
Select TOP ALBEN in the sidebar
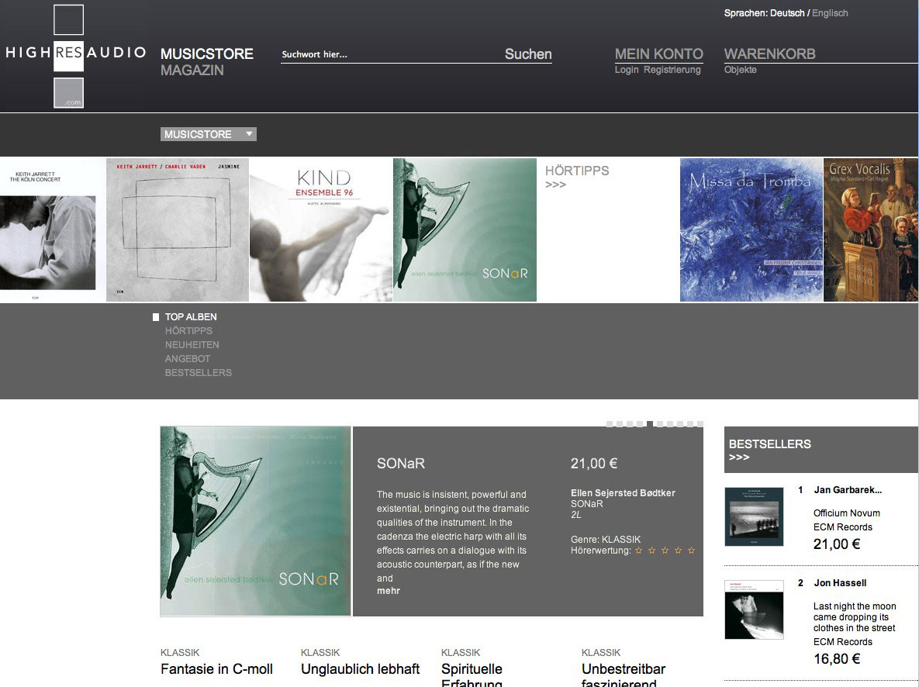pos(189,316)
